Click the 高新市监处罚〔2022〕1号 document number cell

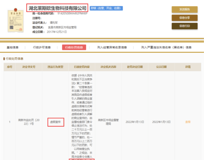[29, 122]
